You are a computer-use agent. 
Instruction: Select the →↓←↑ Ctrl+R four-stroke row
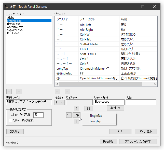click(x=106, y=59)
